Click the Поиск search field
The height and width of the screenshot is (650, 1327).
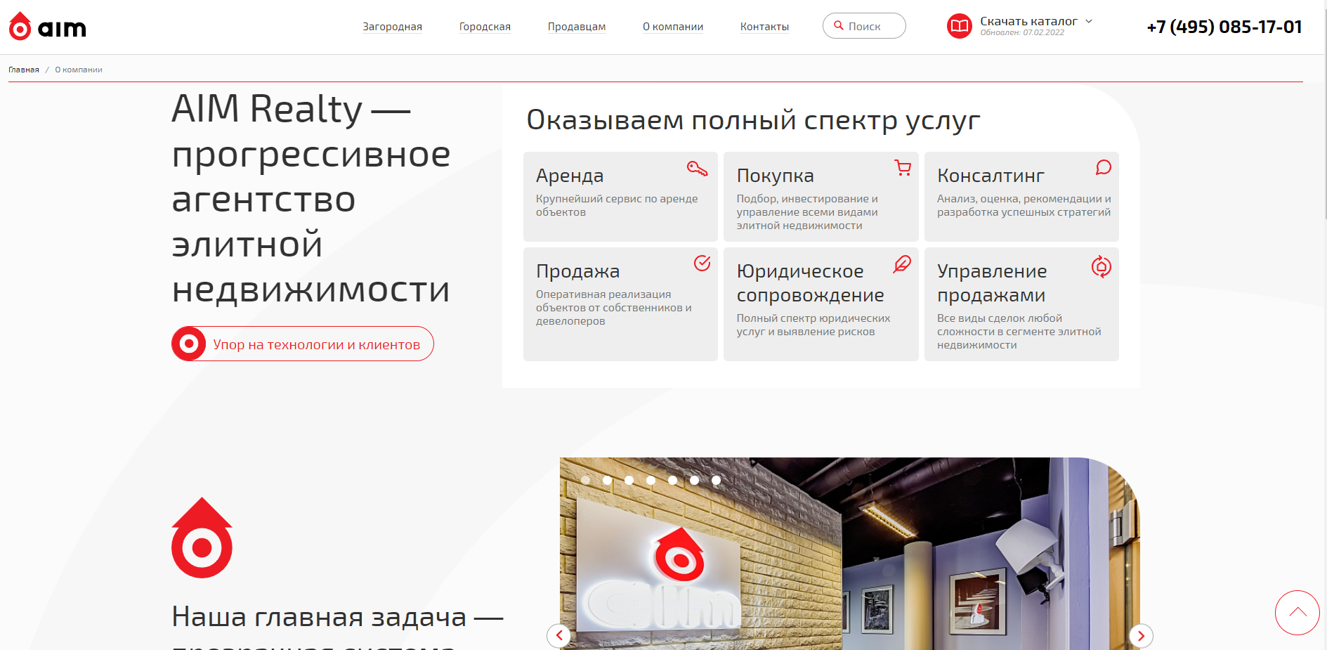(x=864, y=26)
